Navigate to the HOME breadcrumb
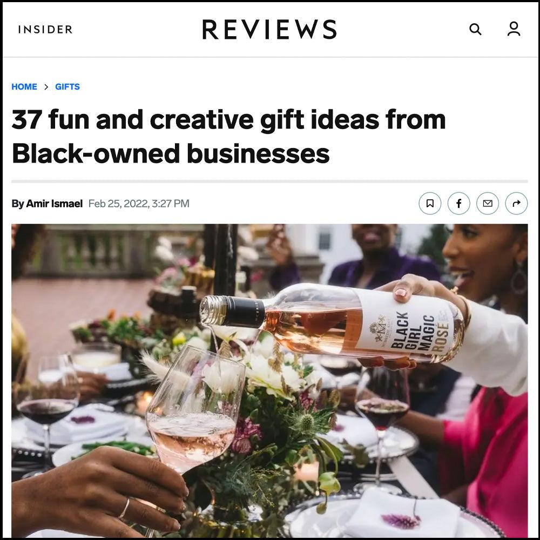 click(x=24, y=87)
